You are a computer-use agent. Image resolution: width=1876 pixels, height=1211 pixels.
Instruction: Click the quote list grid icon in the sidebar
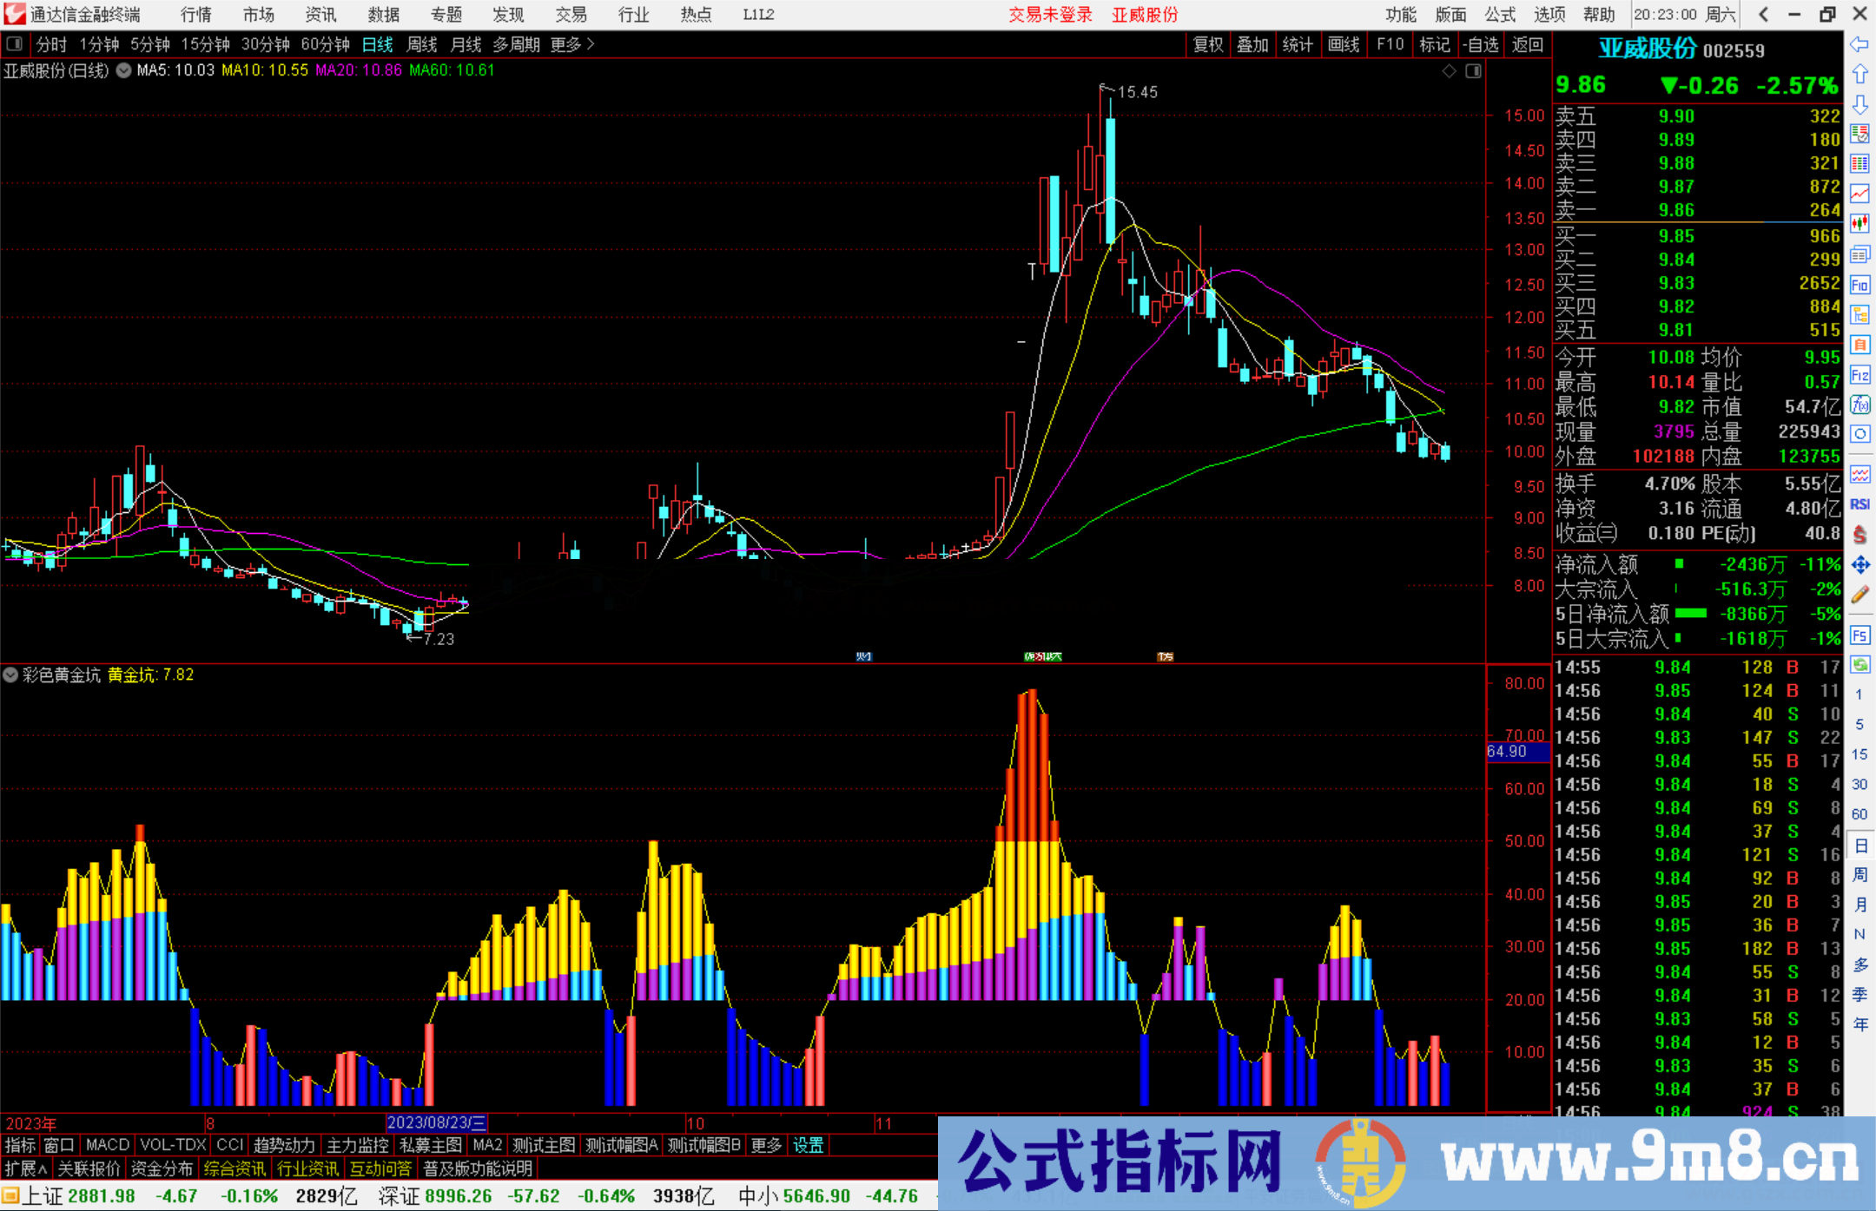1860,162
